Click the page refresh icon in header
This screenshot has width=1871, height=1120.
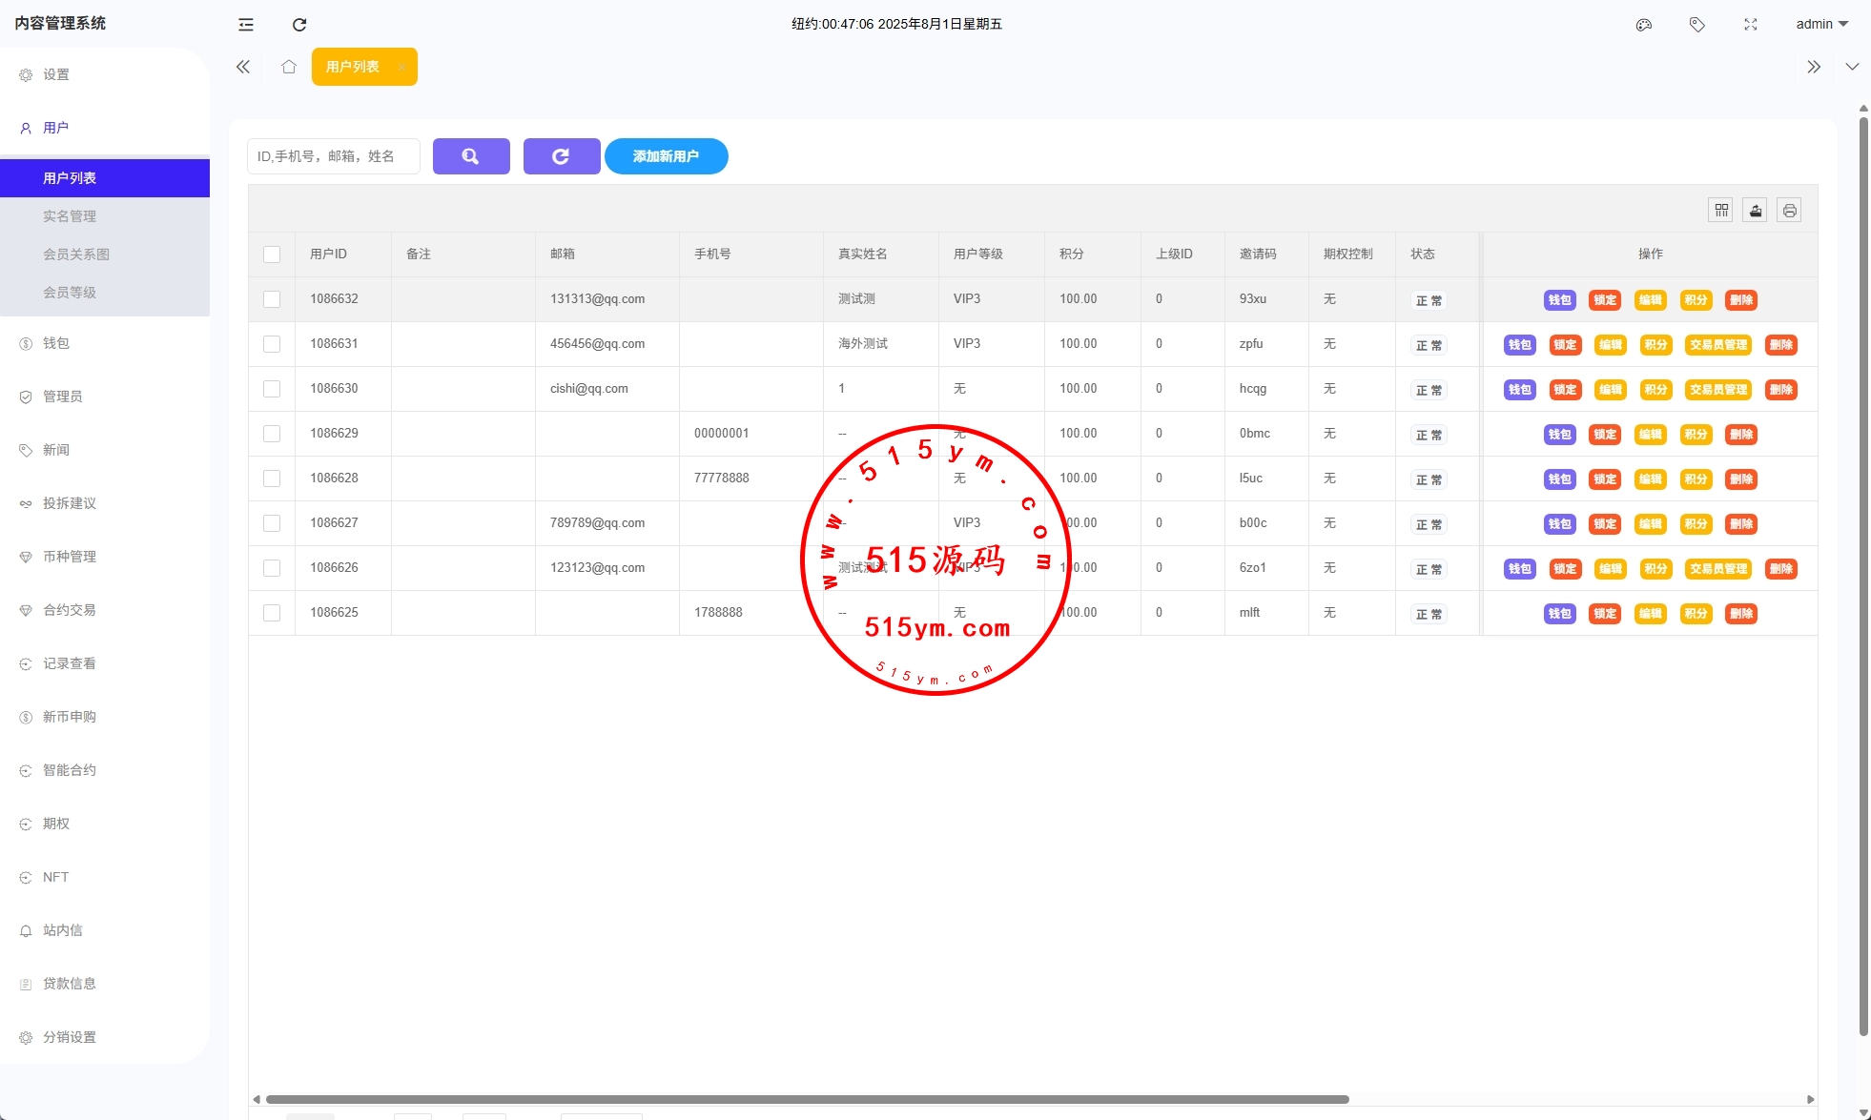(x=299, y=25)
